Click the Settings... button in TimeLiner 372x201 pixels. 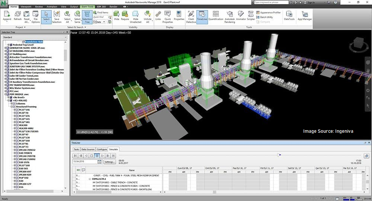(x=110, y=162)
